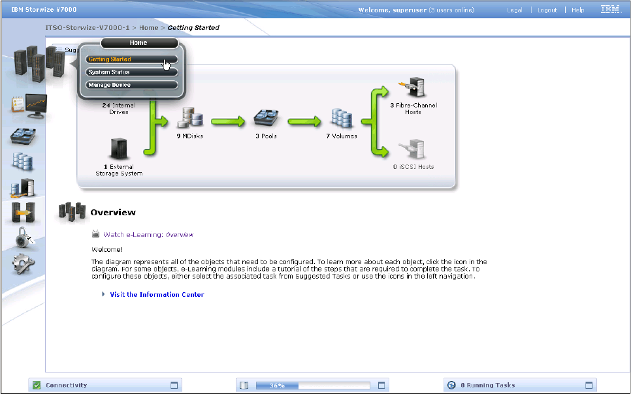Select System Status in Home menu
The height and width of the screenshot is (394, 631).
pyautogui.click(x=131, y=72)
